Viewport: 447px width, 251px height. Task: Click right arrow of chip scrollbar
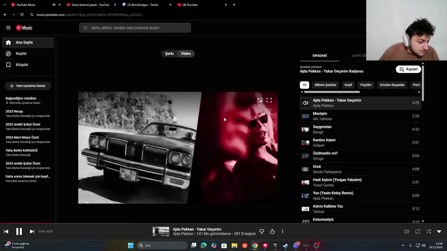[x=419, y=92]
